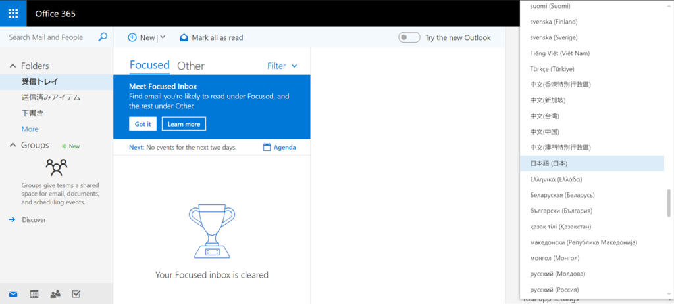
Task: Click the Groups people illustration icon
Action: tap(57, 167)
